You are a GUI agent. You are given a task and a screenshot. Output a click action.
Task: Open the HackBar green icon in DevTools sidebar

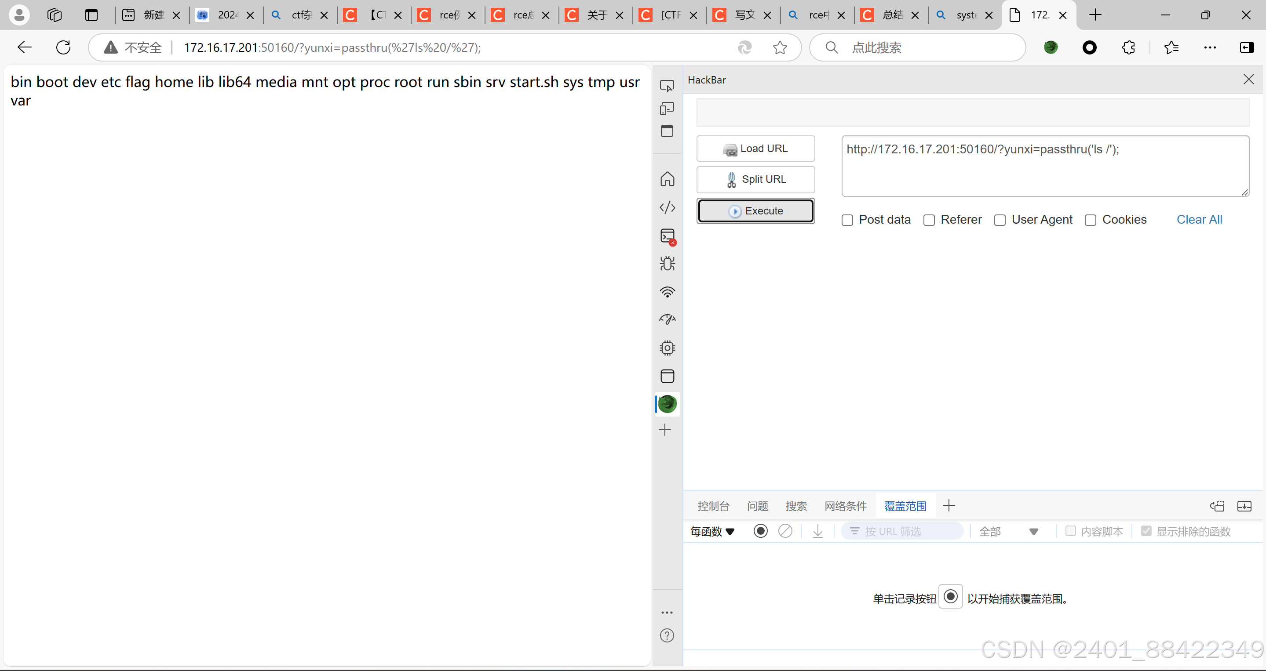[x=667, y=404]
